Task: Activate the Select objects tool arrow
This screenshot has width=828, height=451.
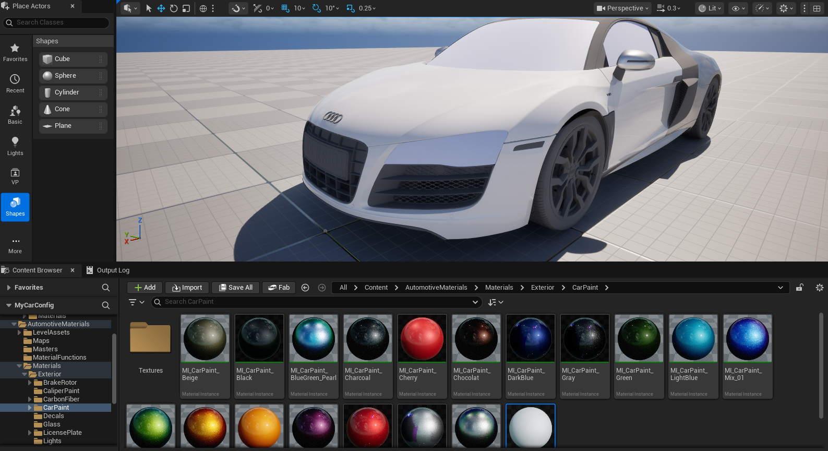Action: [149, 8]
